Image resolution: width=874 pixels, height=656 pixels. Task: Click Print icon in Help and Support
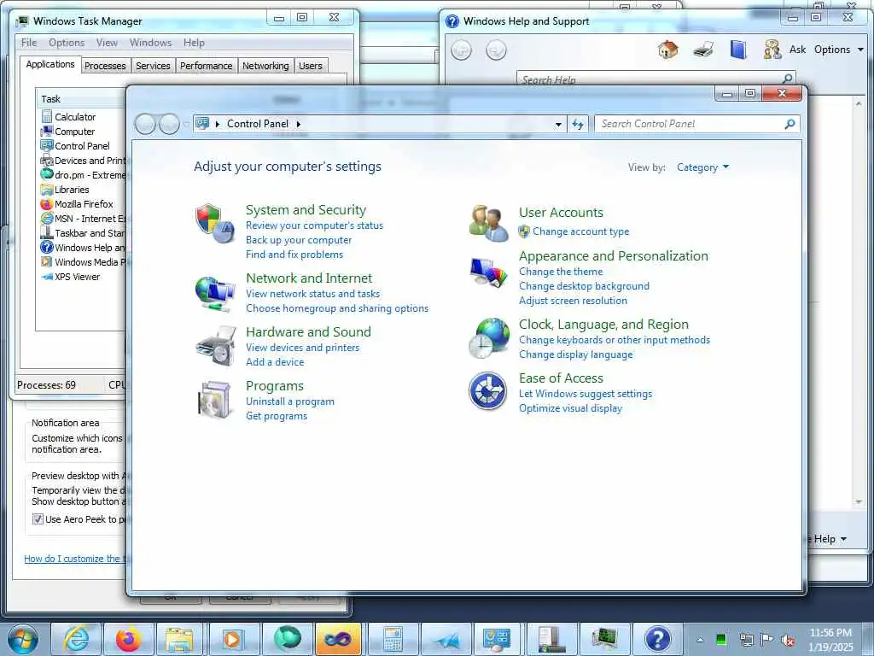click(x=703, y=50)
